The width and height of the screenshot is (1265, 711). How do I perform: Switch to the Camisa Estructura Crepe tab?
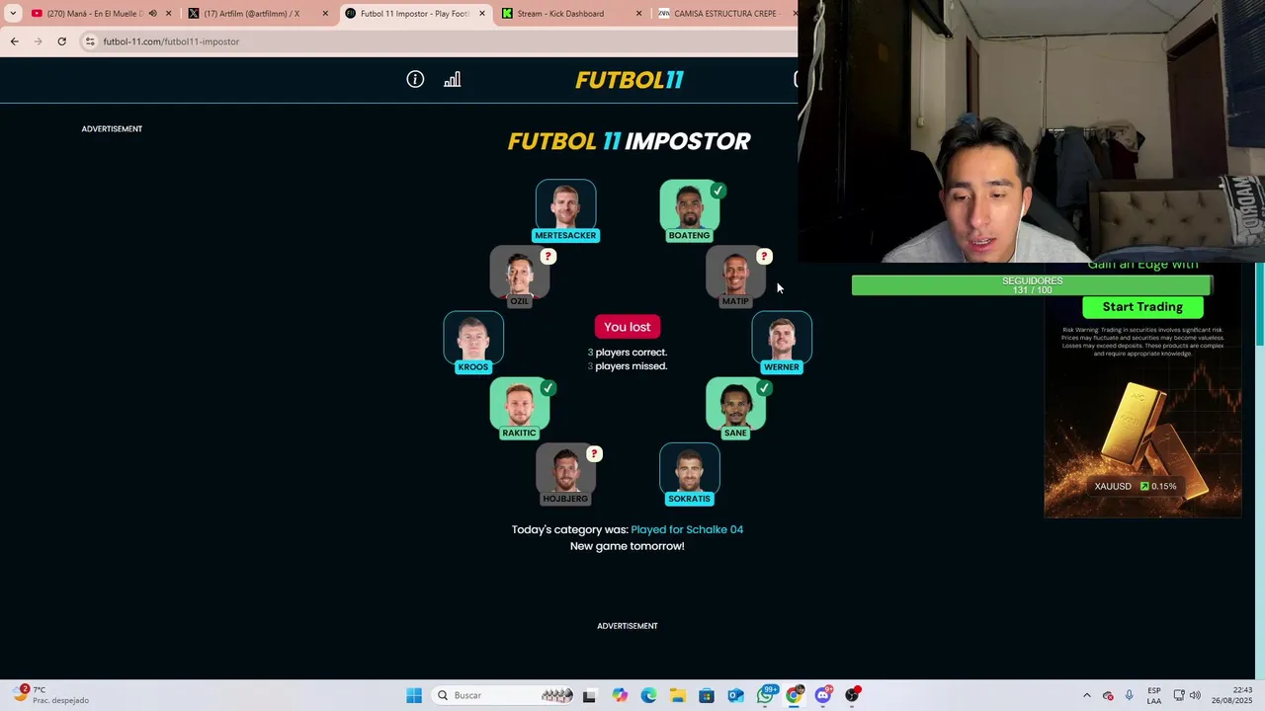tap(724, 14)
